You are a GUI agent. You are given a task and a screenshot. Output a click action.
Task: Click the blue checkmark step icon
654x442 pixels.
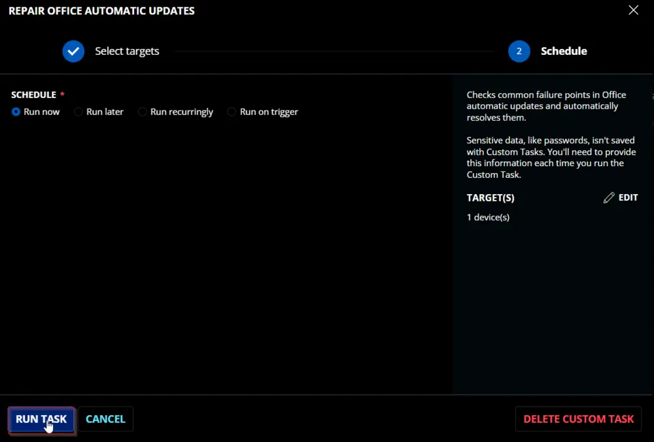(73, 51)
